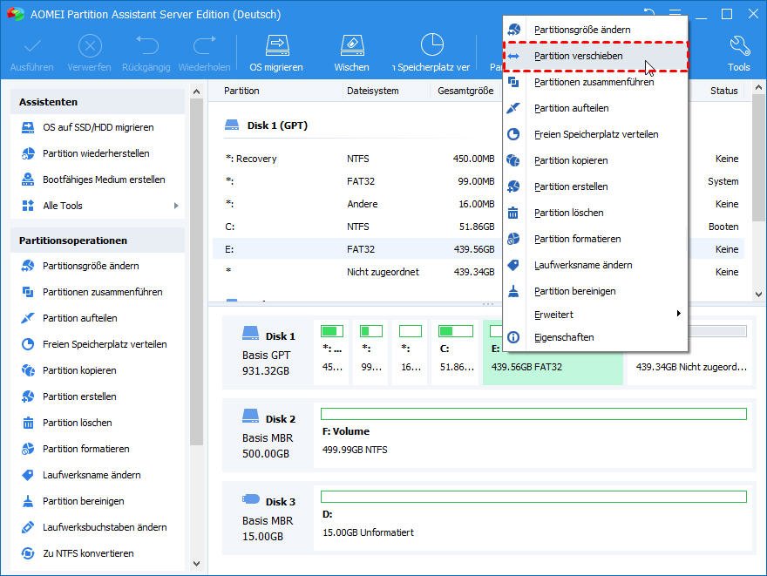Select Partition aufteilen in the context menu
The width and height of the screenshot is (767, 576).
pyautogui.click(x=595, y=108)
